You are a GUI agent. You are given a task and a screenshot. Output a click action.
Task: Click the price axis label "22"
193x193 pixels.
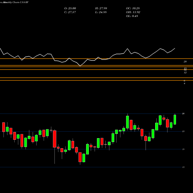click(x=183, y=131)
